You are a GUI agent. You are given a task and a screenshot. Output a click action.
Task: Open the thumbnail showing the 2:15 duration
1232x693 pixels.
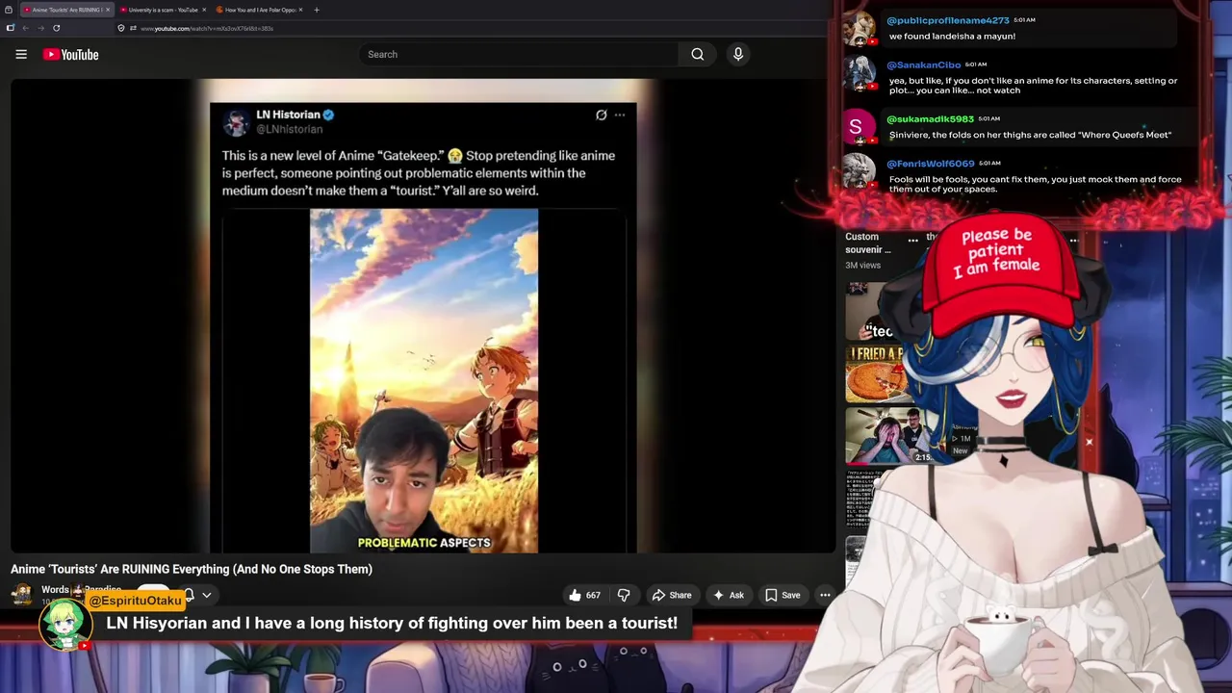(x=890, y=435)
